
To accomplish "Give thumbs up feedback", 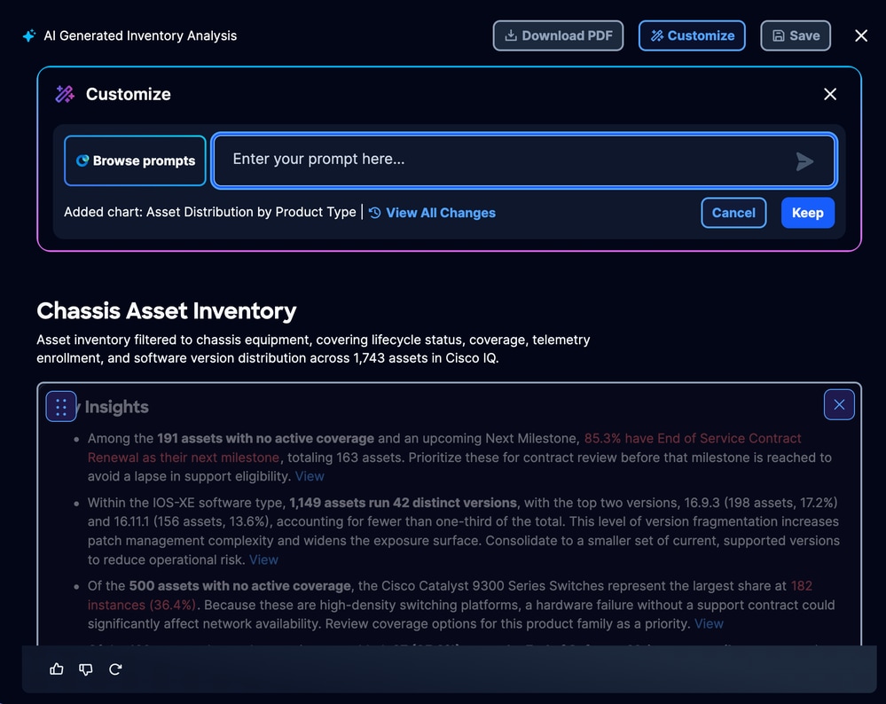I will point(57,669).
